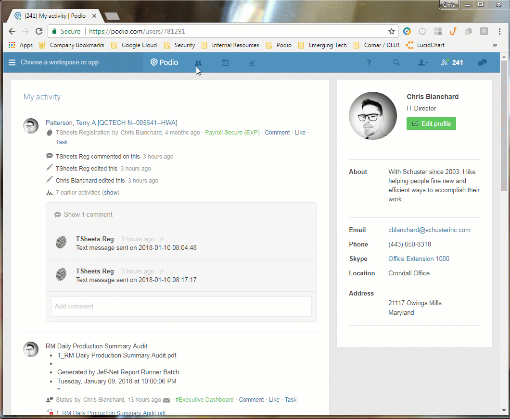This screenshot has width=510, height=419.
Task: Open the Google Cloud bookmarks folder
Action: coord(134,45)
